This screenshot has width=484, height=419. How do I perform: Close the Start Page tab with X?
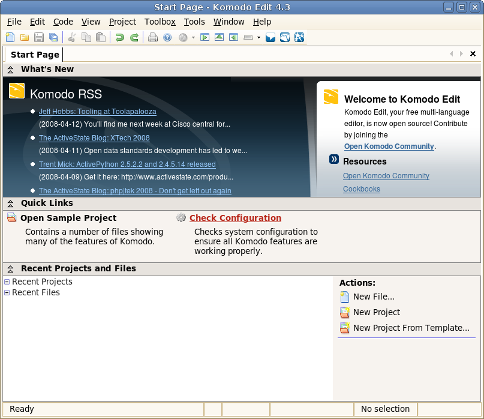(x=473, y=54)
